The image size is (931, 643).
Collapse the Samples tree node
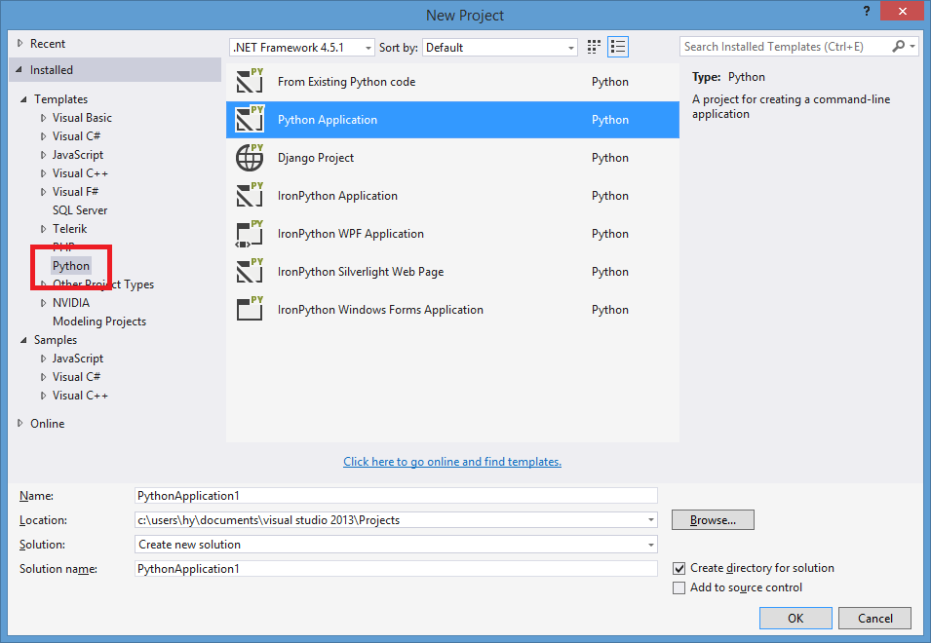click(23, 340)
